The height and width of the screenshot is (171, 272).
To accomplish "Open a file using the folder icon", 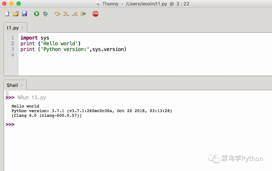I will (x=16, y=14).
